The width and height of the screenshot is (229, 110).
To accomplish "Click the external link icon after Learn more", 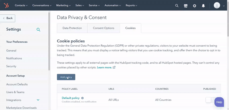I will [114, 67].
